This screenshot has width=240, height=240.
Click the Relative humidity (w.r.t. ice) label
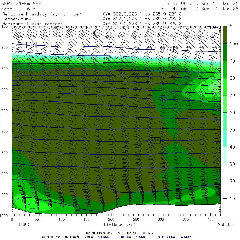pyautogui.click(x=42, y=14)
